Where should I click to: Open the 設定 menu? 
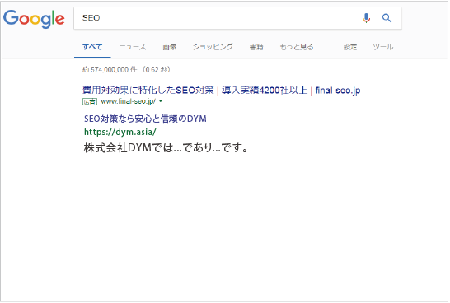[x=350, y=47]
